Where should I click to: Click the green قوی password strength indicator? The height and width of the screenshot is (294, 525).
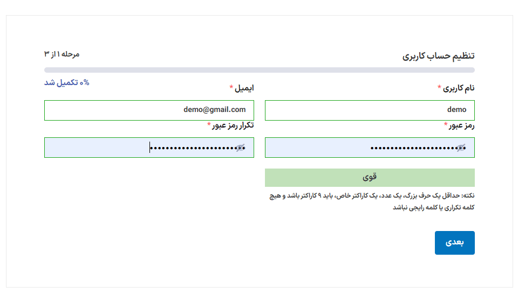[370, 177]
